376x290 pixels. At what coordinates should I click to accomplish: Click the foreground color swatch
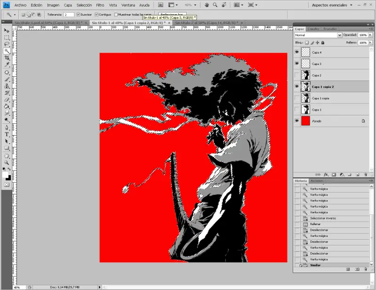tap(5, 175)
